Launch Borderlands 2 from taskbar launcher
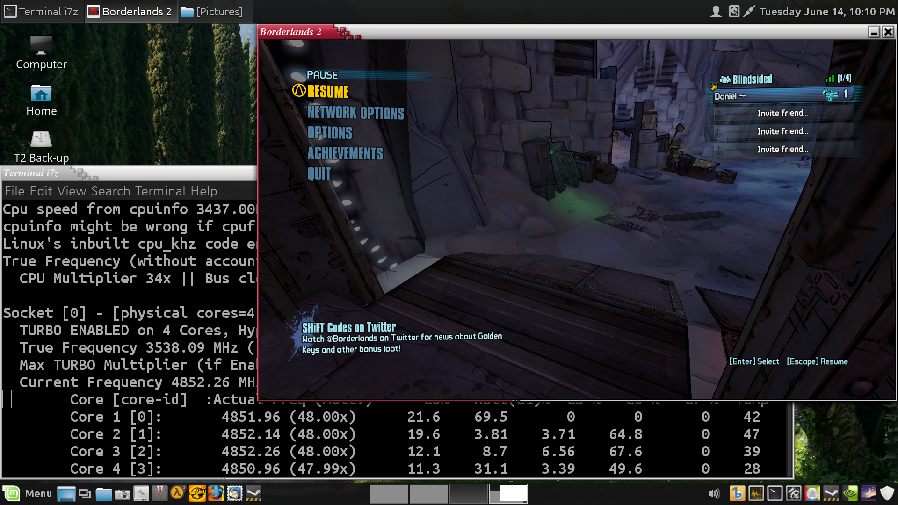The height and width of the screenshot is (505, 898). pos(197,494)
